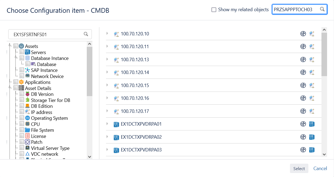Expand the EX1DCTXPVDRPA01 entry

[107, 124]
